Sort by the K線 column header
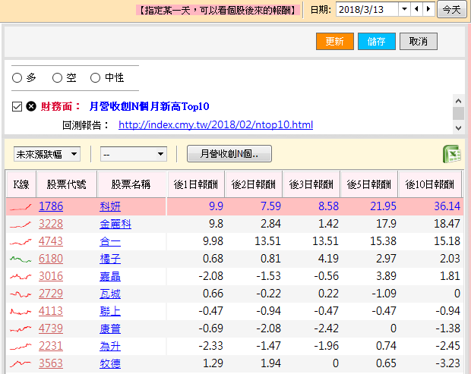 tap(21, 184)
